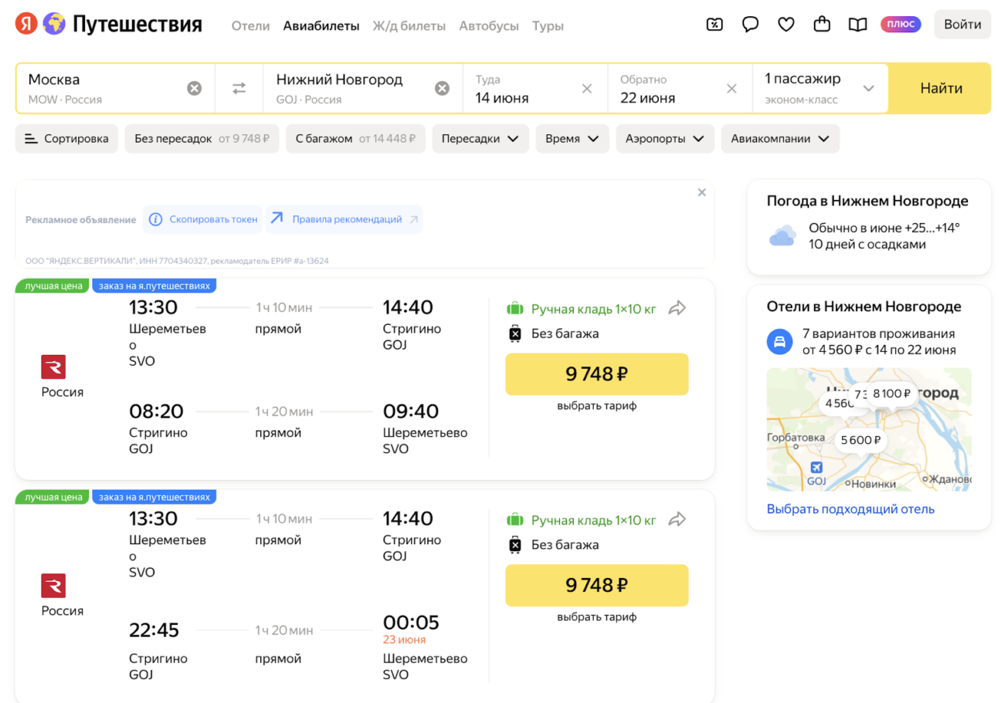The width and height of the screenshot is (1001, 703).
Task: Expand the Аэропорты filter dropdown
Action: click(x=665, y=139)
